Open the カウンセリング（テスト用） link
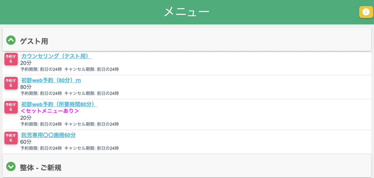This screenshot has width=374, height=178. [56, 56]
